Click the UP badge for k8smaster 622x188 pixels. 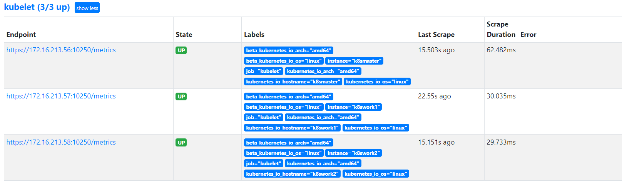pos(181,50)
